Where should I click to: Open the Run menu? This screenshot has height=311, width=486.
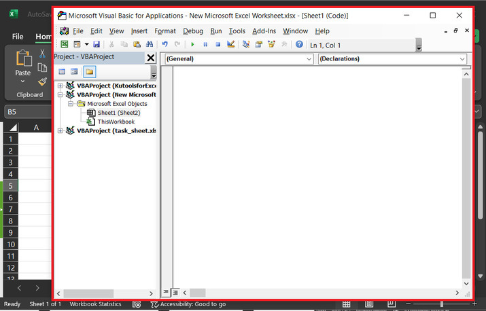pyautogui.click(x=216, y=31)
